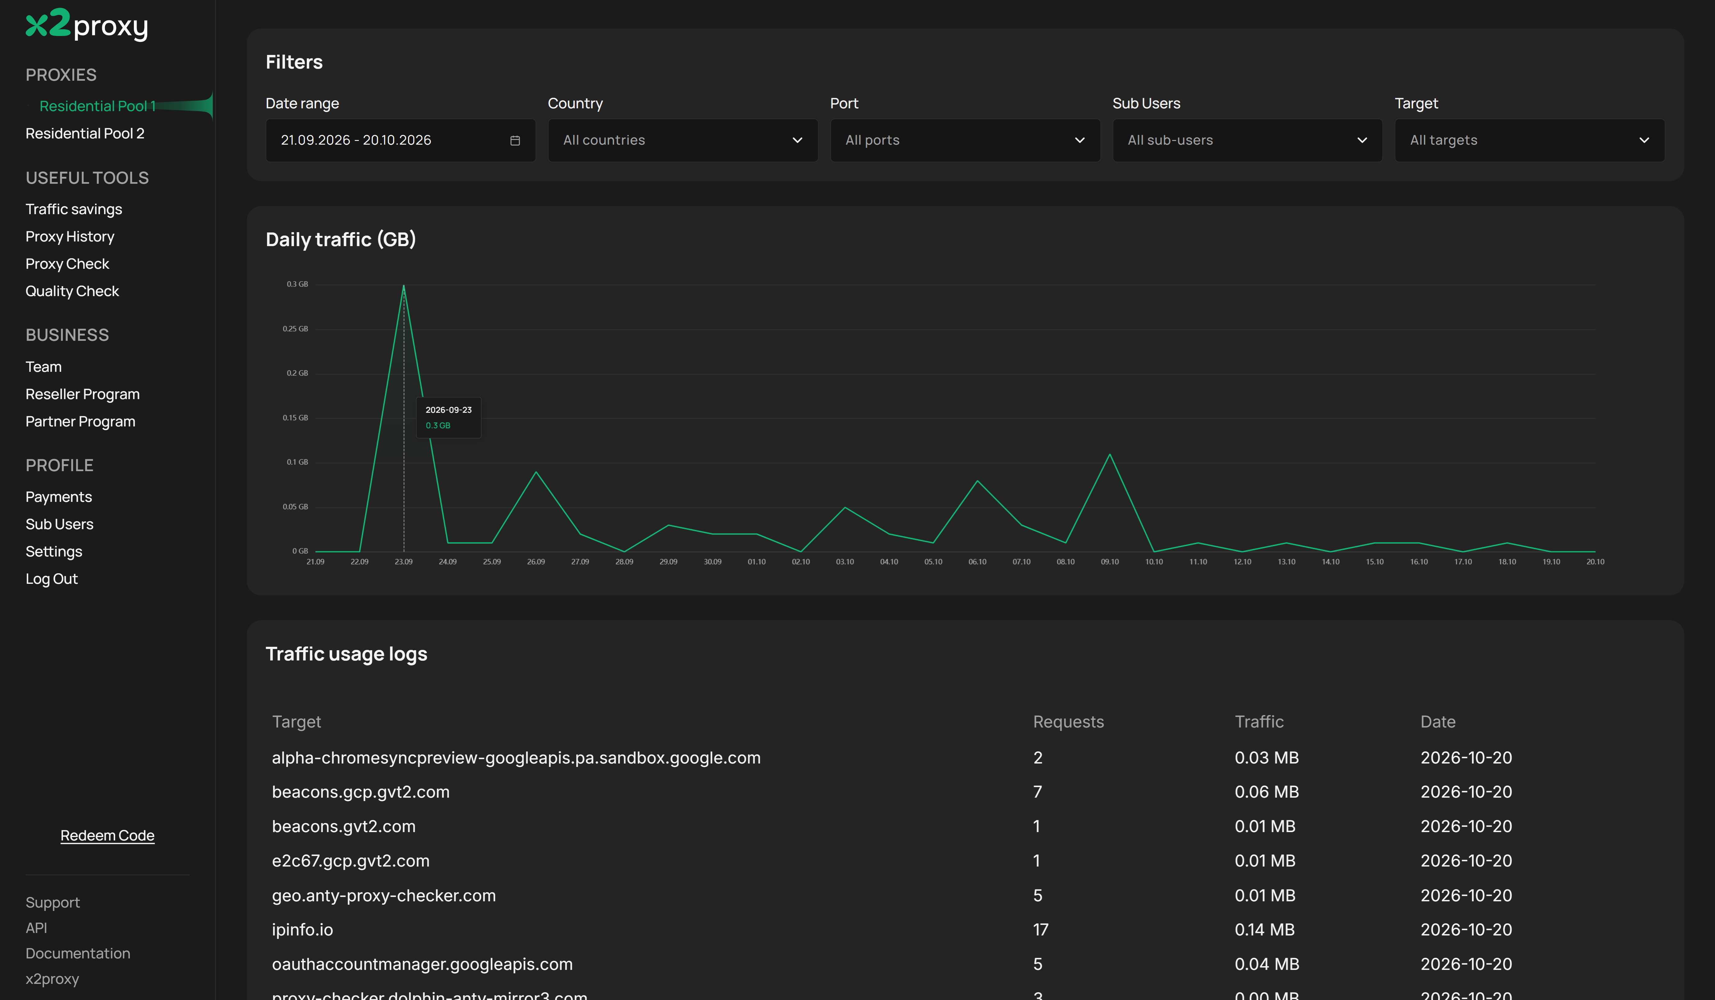Screen dimensions: 1715x1000
Task: Expand the All sub-users dropdown
Action: pos(1247,140)
